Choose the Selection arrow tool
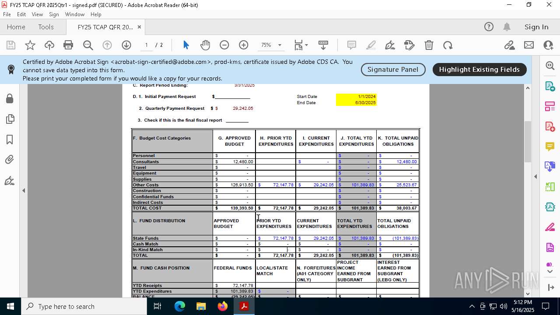Viewport: 560px width, 315px height. [186, 45]
